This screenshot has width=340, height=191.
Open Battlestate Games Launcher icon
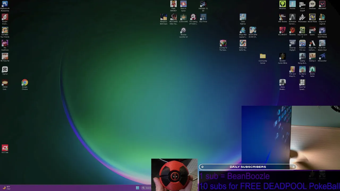click(x=292, y=19)
